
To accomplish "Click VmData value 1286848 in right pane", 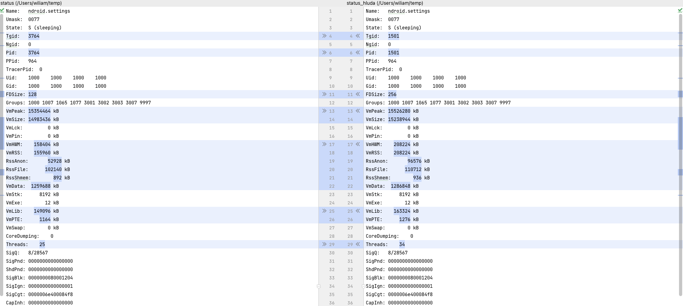I will (401, 186).
